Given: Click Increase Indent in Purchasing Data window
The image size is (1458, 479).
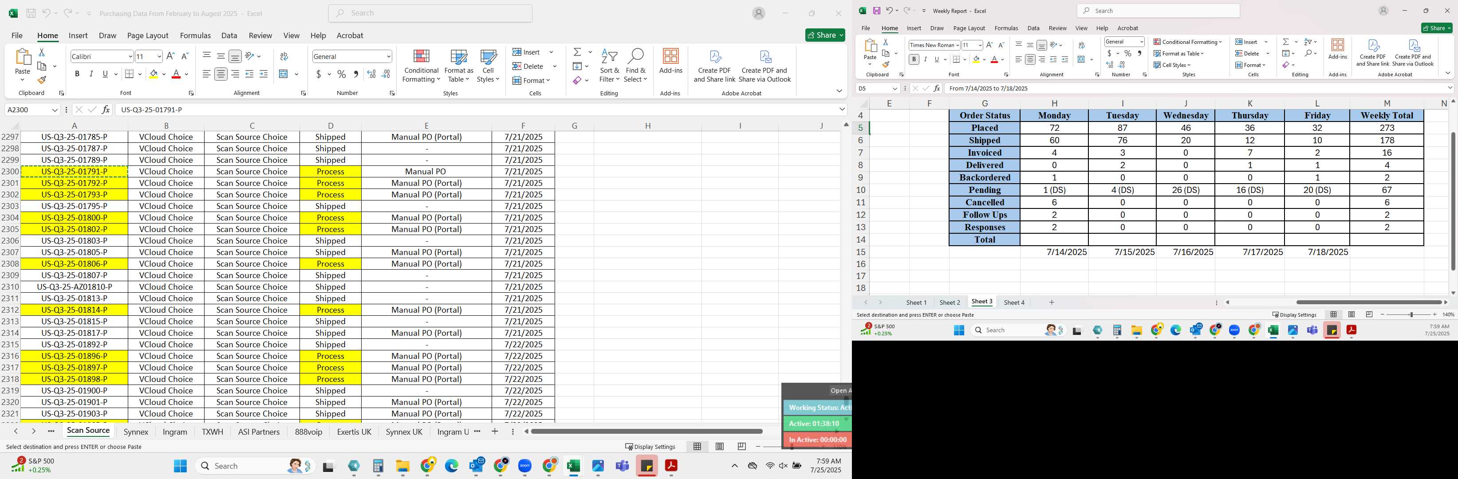Looking at the screenshot, I should (264, 74).
